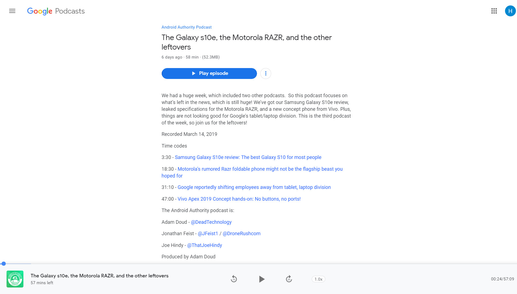Click the Play episode button

pyautogui.click(x=209, y=73)
